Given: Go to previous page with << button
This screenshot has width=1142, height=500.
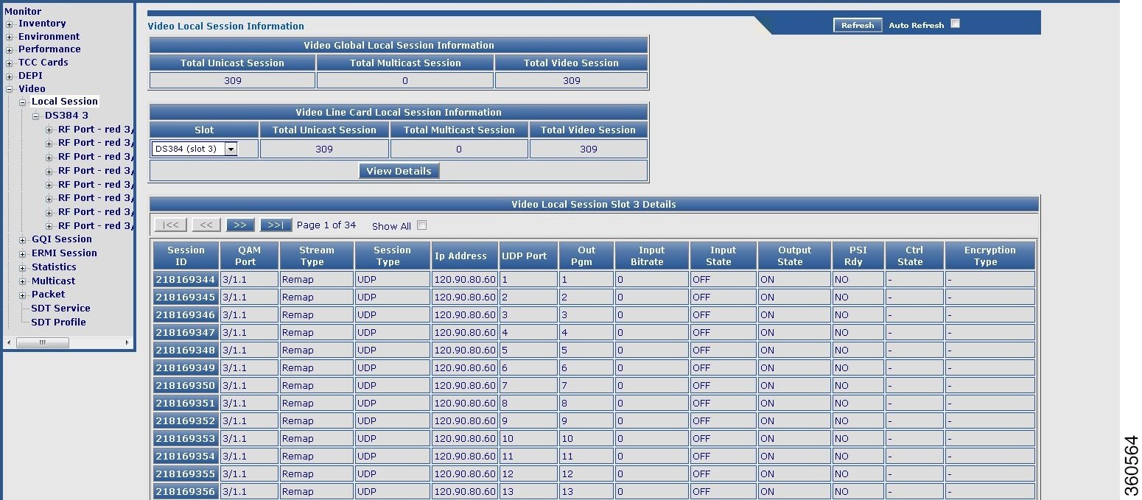Looking at the screenshot, I should 206,225.
